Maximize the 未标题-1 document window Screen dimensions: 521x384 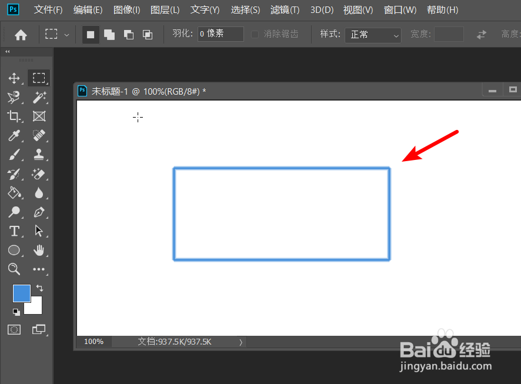pos(513,90)
